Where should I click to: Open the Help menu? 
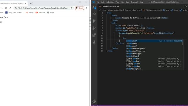click(x=142, y=2)
